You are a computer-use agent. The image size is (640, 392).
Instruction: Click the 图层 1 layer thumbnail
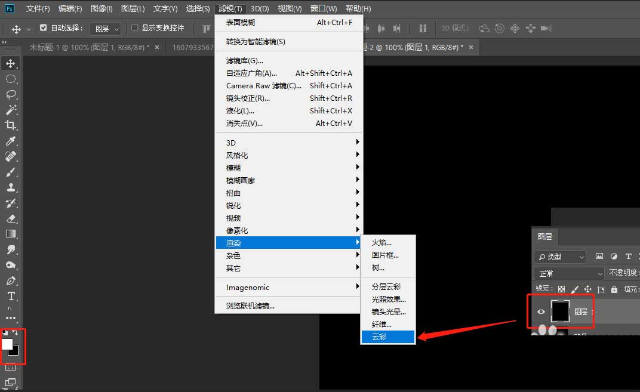pyautogui.click(x=560, y=311)
